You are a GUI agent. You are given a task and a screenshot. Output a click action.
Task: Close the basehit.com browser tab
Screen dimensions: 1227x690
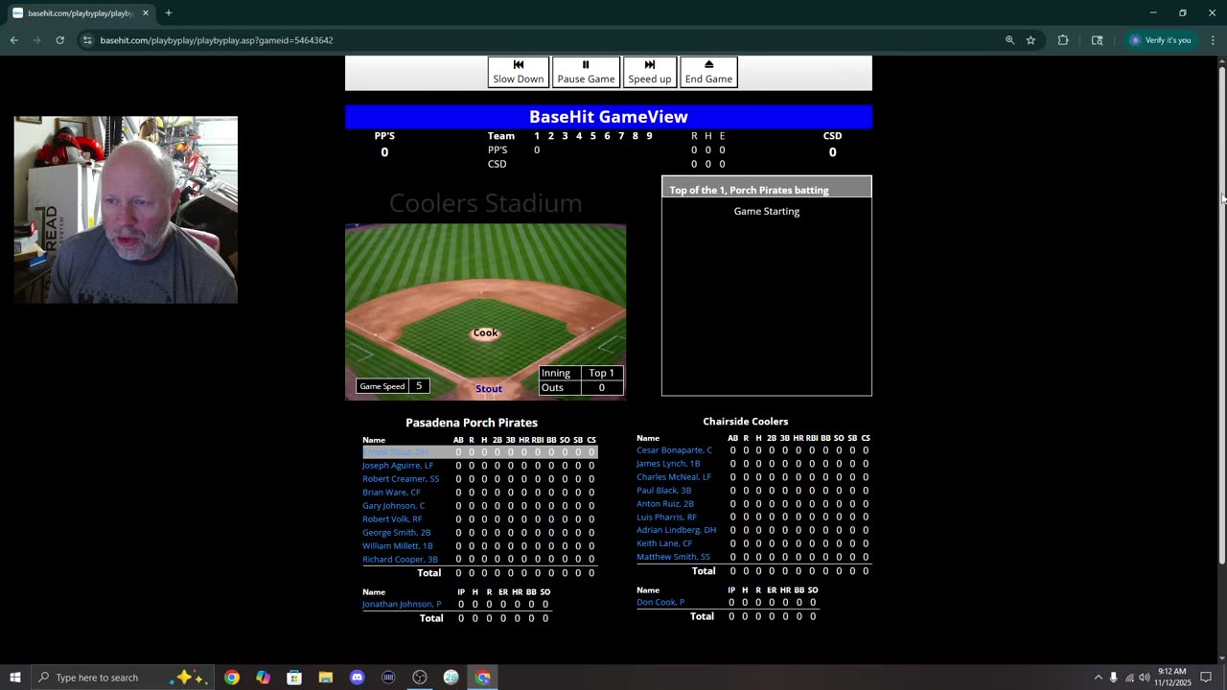tap(146, 13)
